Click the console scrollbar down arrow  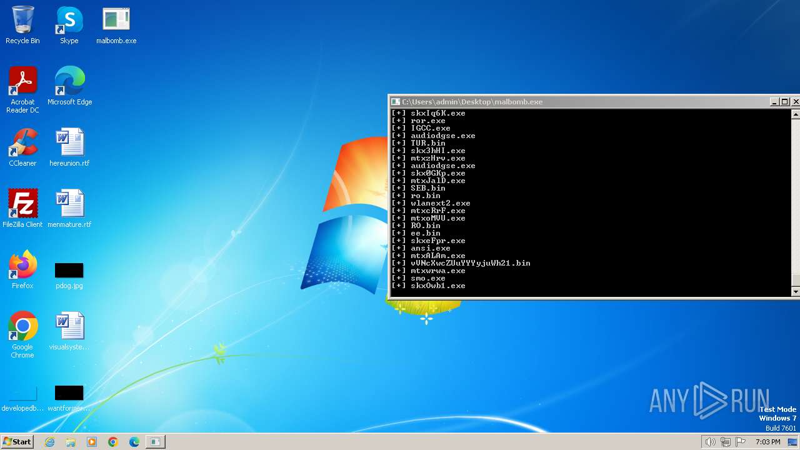(796, 291)
